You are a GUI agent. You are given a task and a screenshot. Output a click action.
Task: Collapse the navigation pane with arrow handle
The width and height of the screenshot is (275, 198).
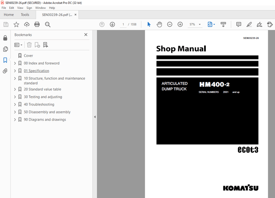coord(95,117)
